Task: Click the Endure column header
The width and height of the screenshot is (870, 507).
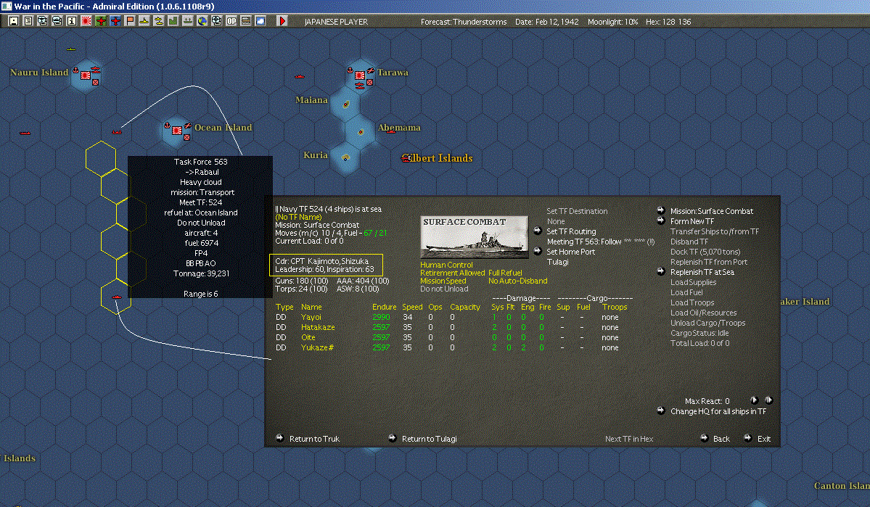Action: tap(384, 307)
